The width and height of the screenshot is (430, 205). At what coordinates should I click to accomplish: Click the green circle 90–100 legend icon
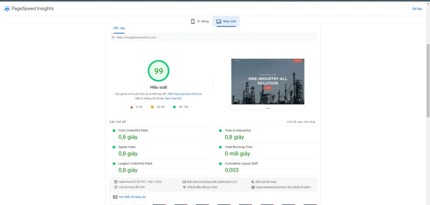(174, 107)
